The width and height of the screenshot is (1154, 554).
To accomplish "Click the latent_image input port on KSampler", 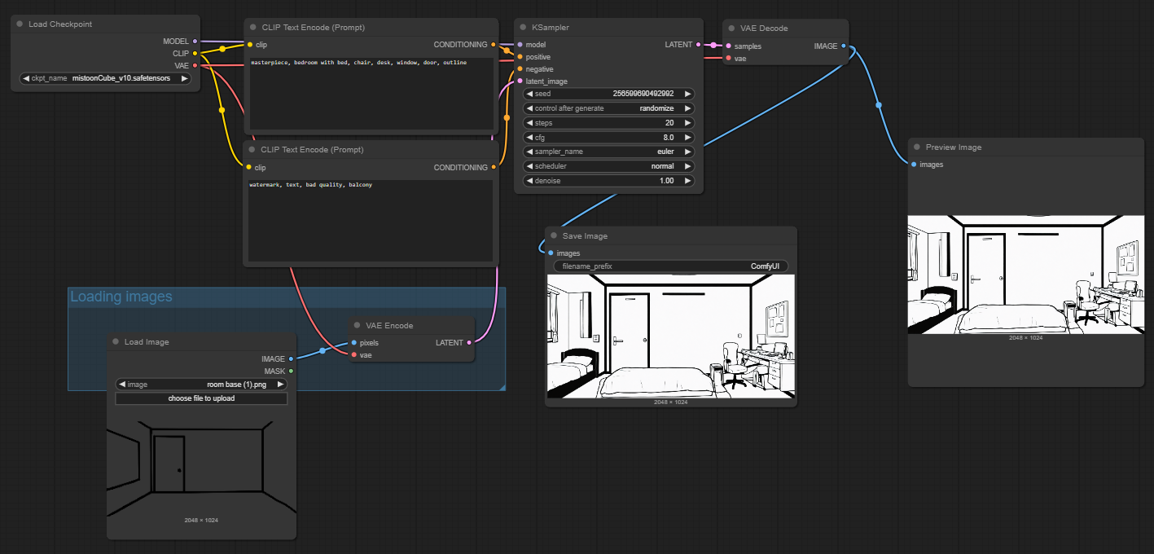I will tap(520, 81).
